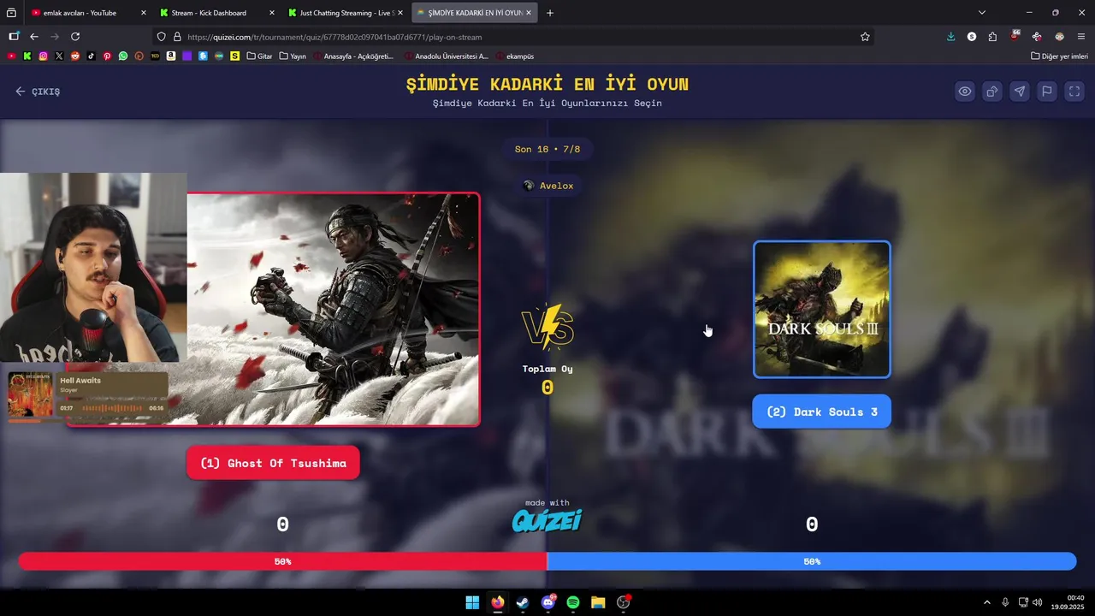Click the flag report icon
The height and width of the screenshot is (616, 1095).
point(1047,92)
